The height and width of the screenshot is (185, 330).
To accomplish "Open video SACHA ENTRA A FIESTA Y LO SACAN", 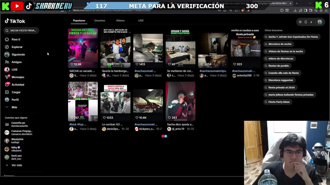I will click(83, 48).
